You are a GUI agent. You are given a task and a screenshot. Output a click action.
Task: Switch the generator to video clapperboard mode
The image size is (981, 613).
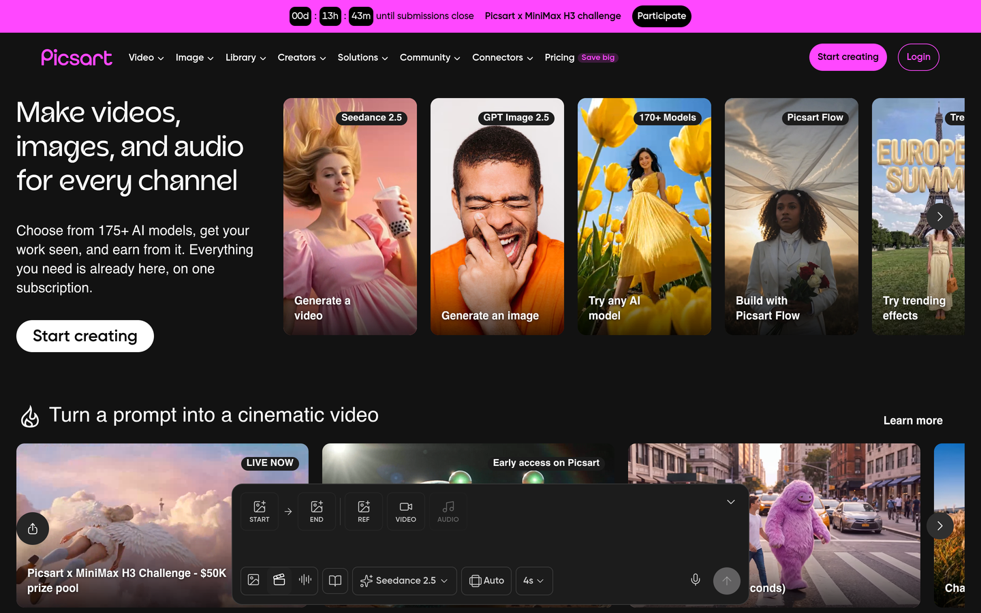click(x=279, y=580)
